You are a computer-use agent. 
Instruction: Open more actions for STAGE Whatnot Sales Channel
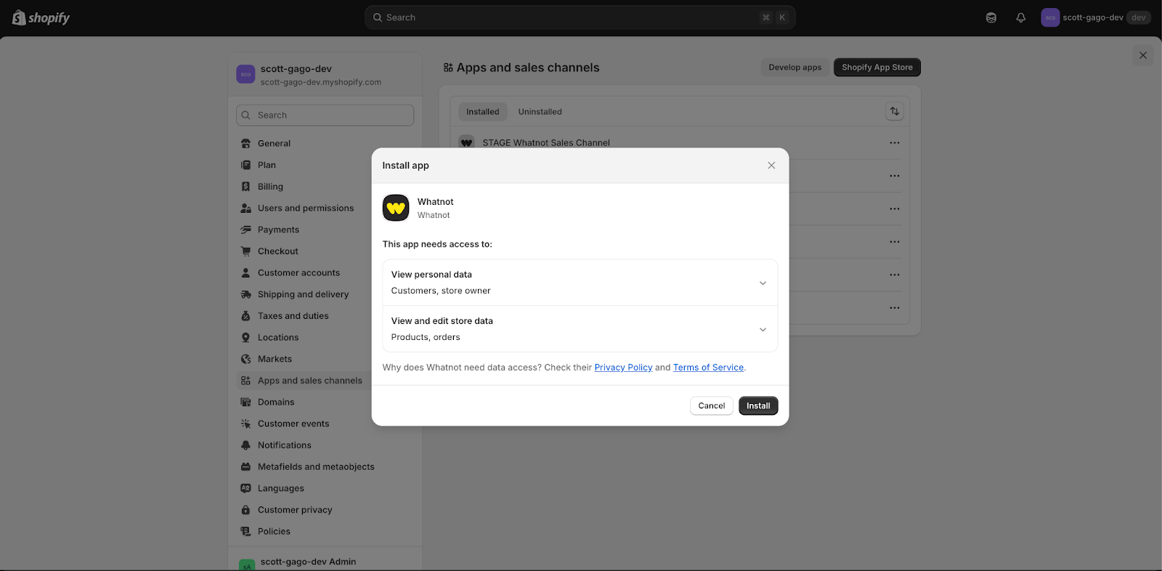point(895,143)
